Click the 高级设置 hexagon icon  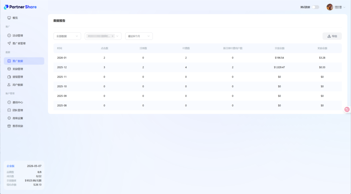coord(9,118)
